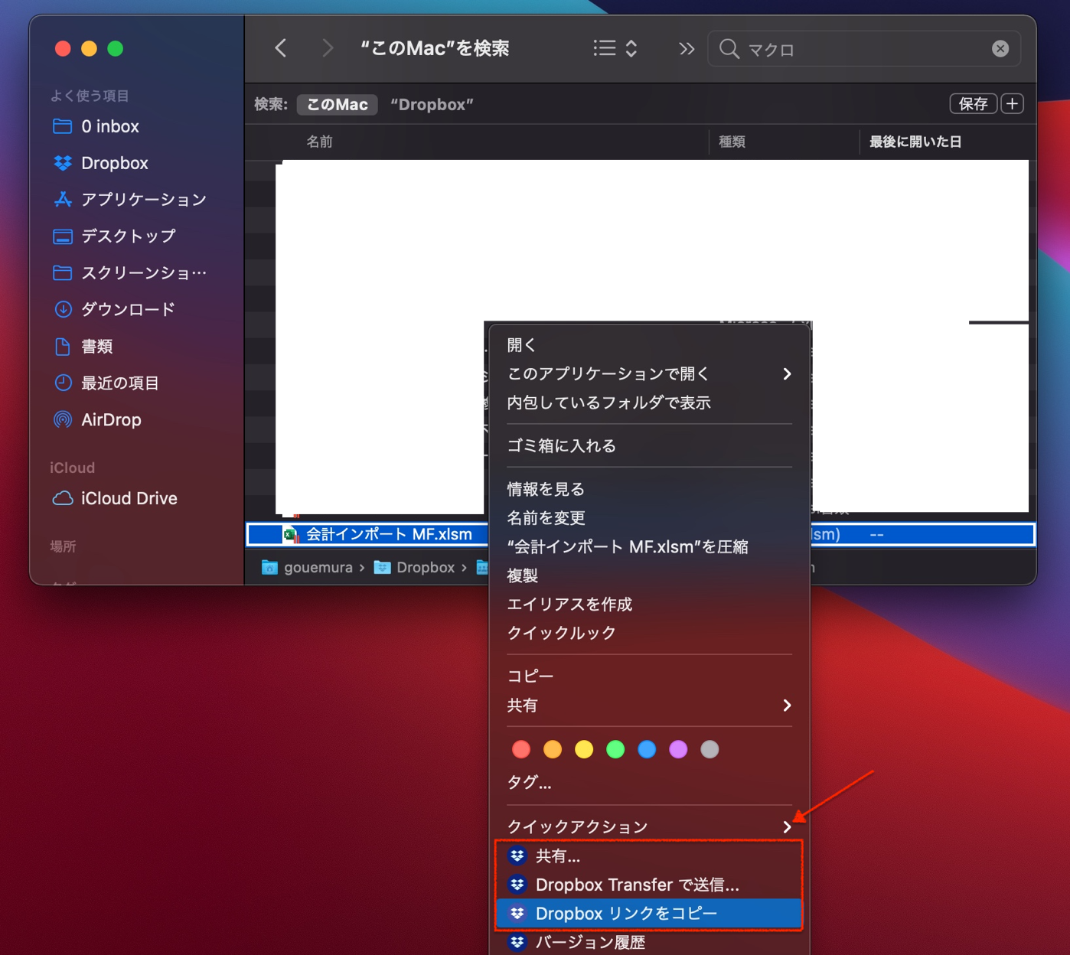The image size is (1070, 955).
Task: Click Dropbox icon beside バージョン履歴
Action: (x=517, y=942)
